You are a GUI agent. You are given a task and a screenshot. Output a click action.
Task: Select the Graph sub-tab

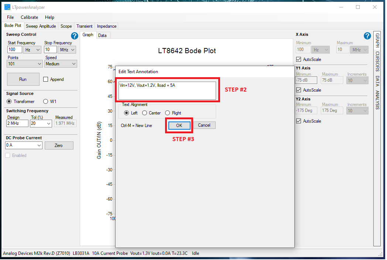coord(88,35)
